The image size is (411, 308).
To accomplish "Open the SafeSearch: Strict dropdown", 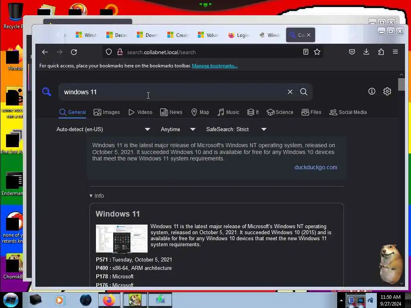I will [236, 129].
